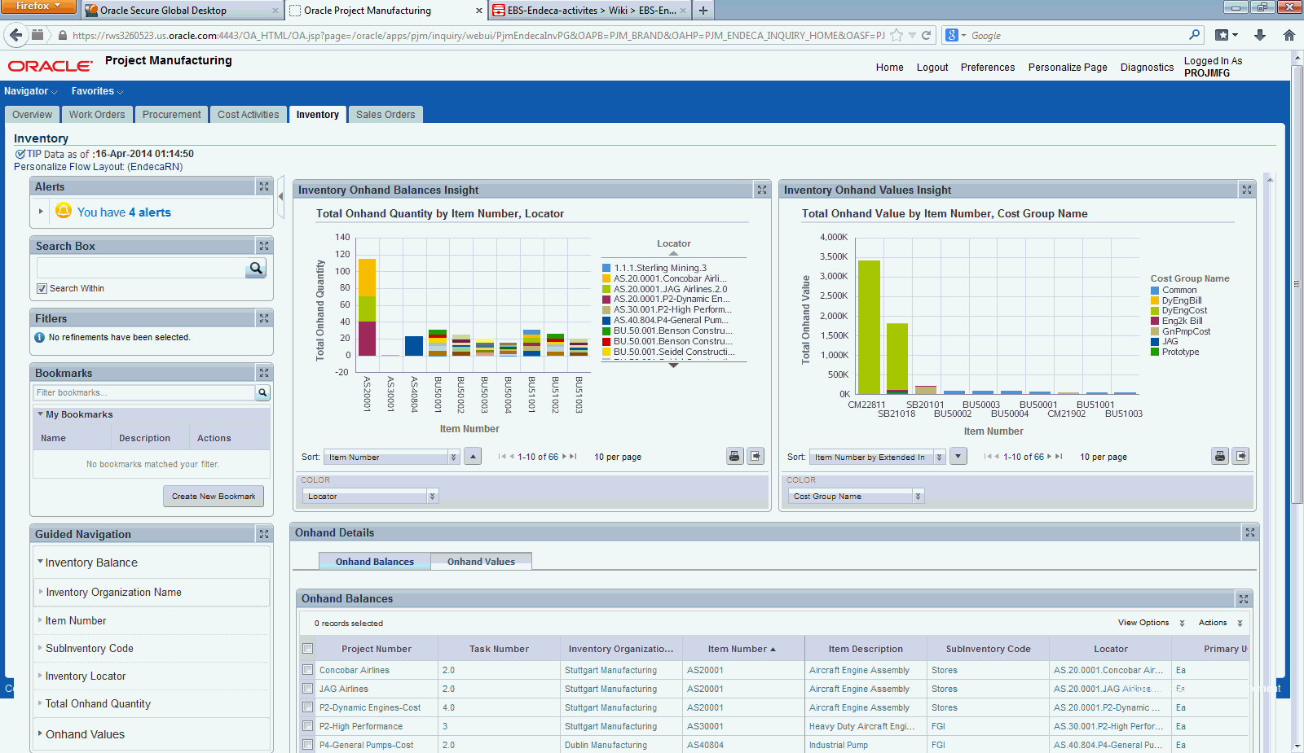Open the Sort Item Number dropdown

click(392, 457)
